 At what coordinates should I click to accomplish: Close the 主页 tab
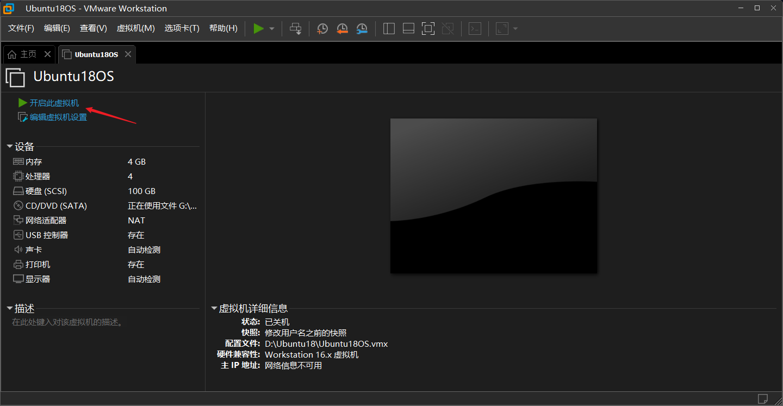tap(47, 54)
